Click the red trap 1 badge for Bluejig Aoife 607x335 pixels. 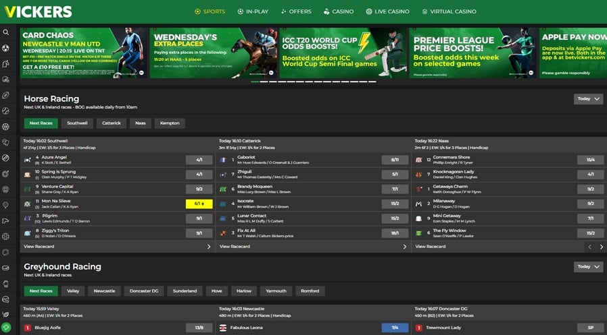28,328
